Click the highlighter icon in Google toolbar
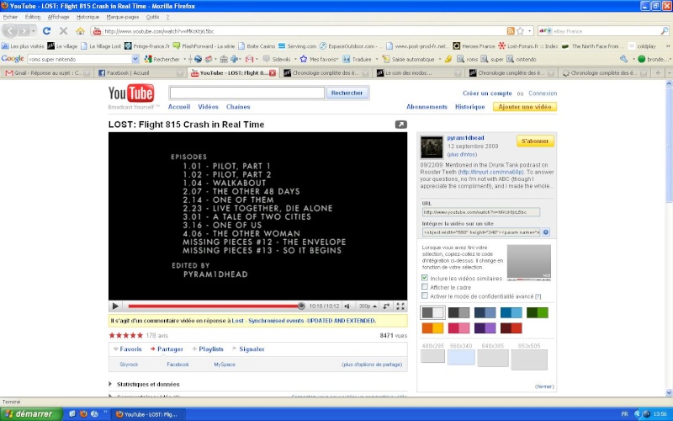Viewport: 673px width, 421px height. (448, 59)
